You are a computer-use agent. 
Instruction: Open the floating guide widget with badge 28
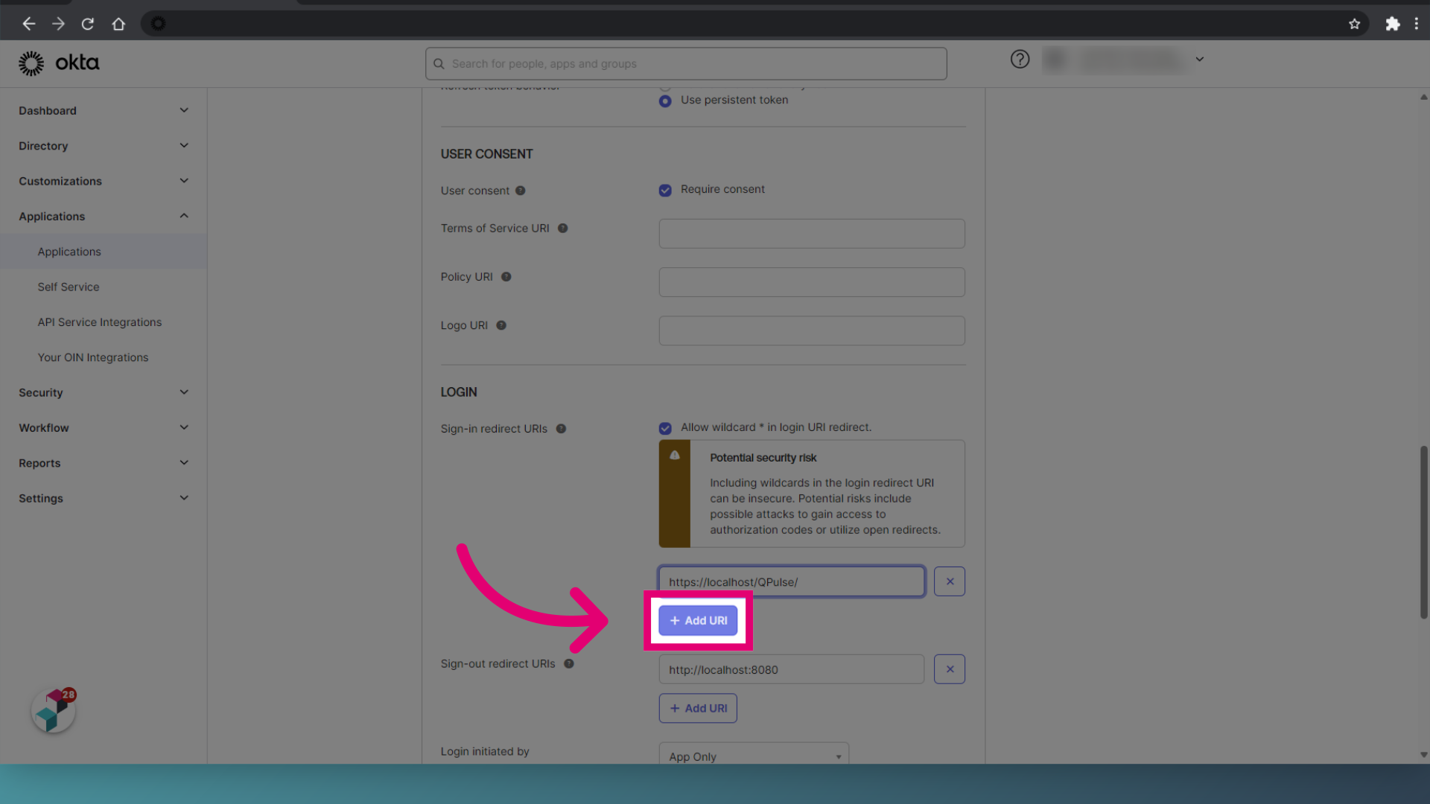[x=54, y=710]
